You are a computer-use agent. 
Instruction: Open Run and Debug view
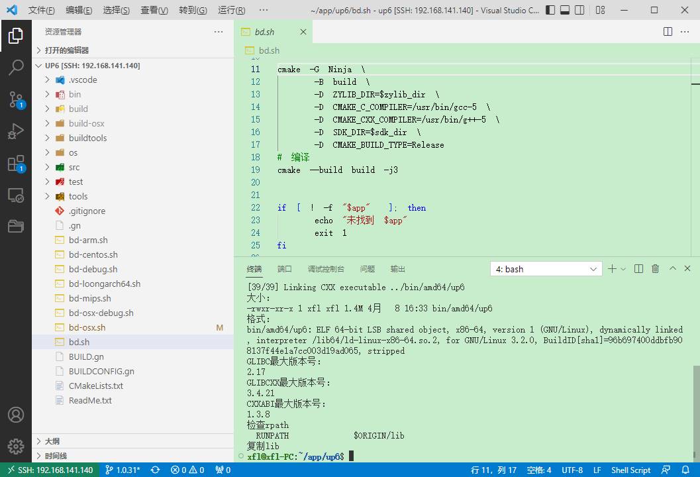click(x=16, y=131)
